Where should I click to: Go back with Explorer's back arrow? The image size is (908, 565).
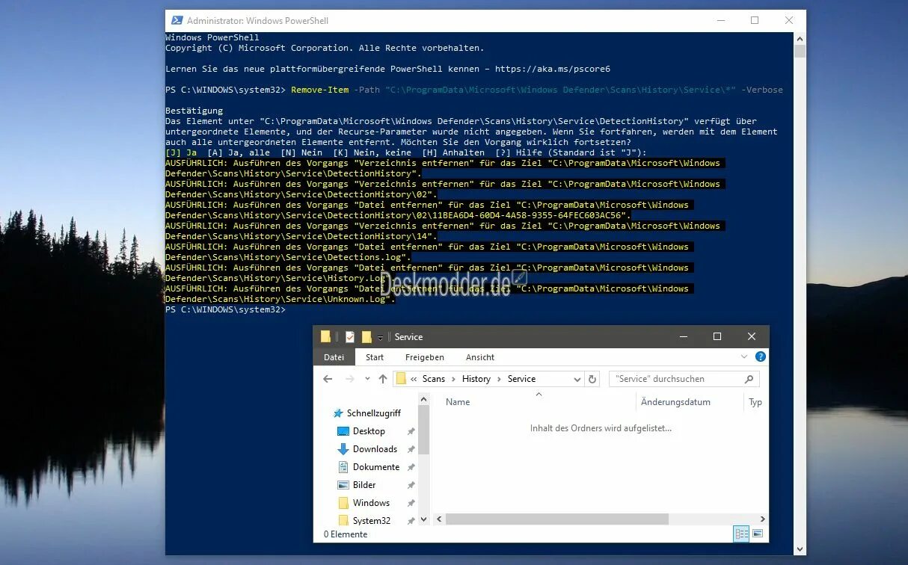328,379
